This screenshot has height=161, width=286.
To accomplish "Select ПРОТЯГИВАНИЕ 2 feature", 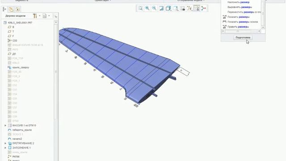I will pos(23,143).
